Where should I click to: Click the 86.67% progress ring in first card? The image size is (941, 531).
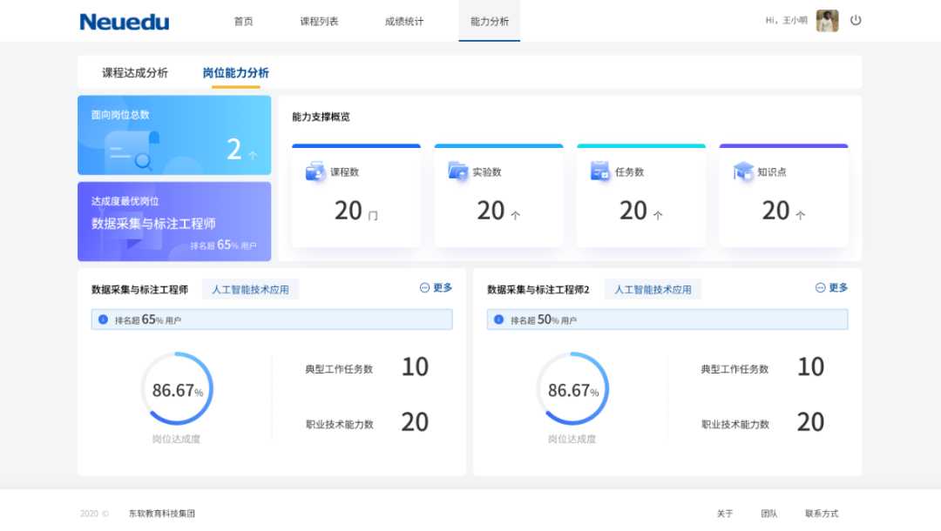click(177, 389)
